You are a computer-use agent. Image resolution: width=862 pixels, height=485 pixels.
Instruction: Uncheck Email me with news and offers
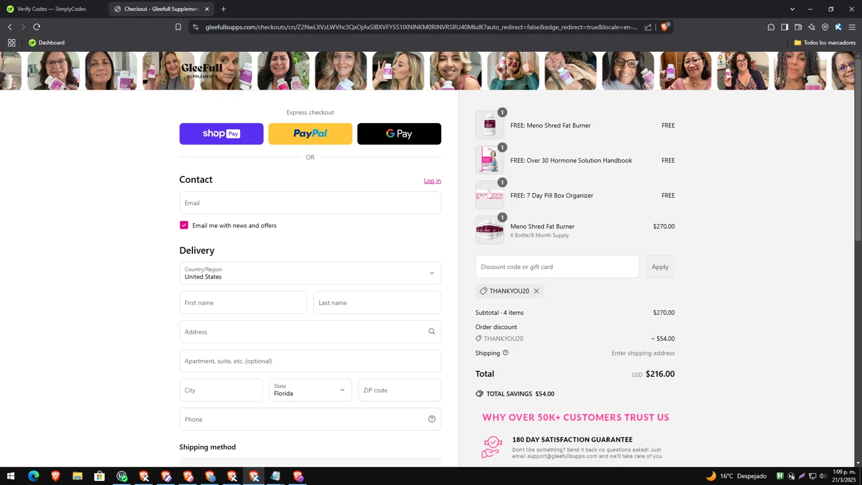coord(184,225)
